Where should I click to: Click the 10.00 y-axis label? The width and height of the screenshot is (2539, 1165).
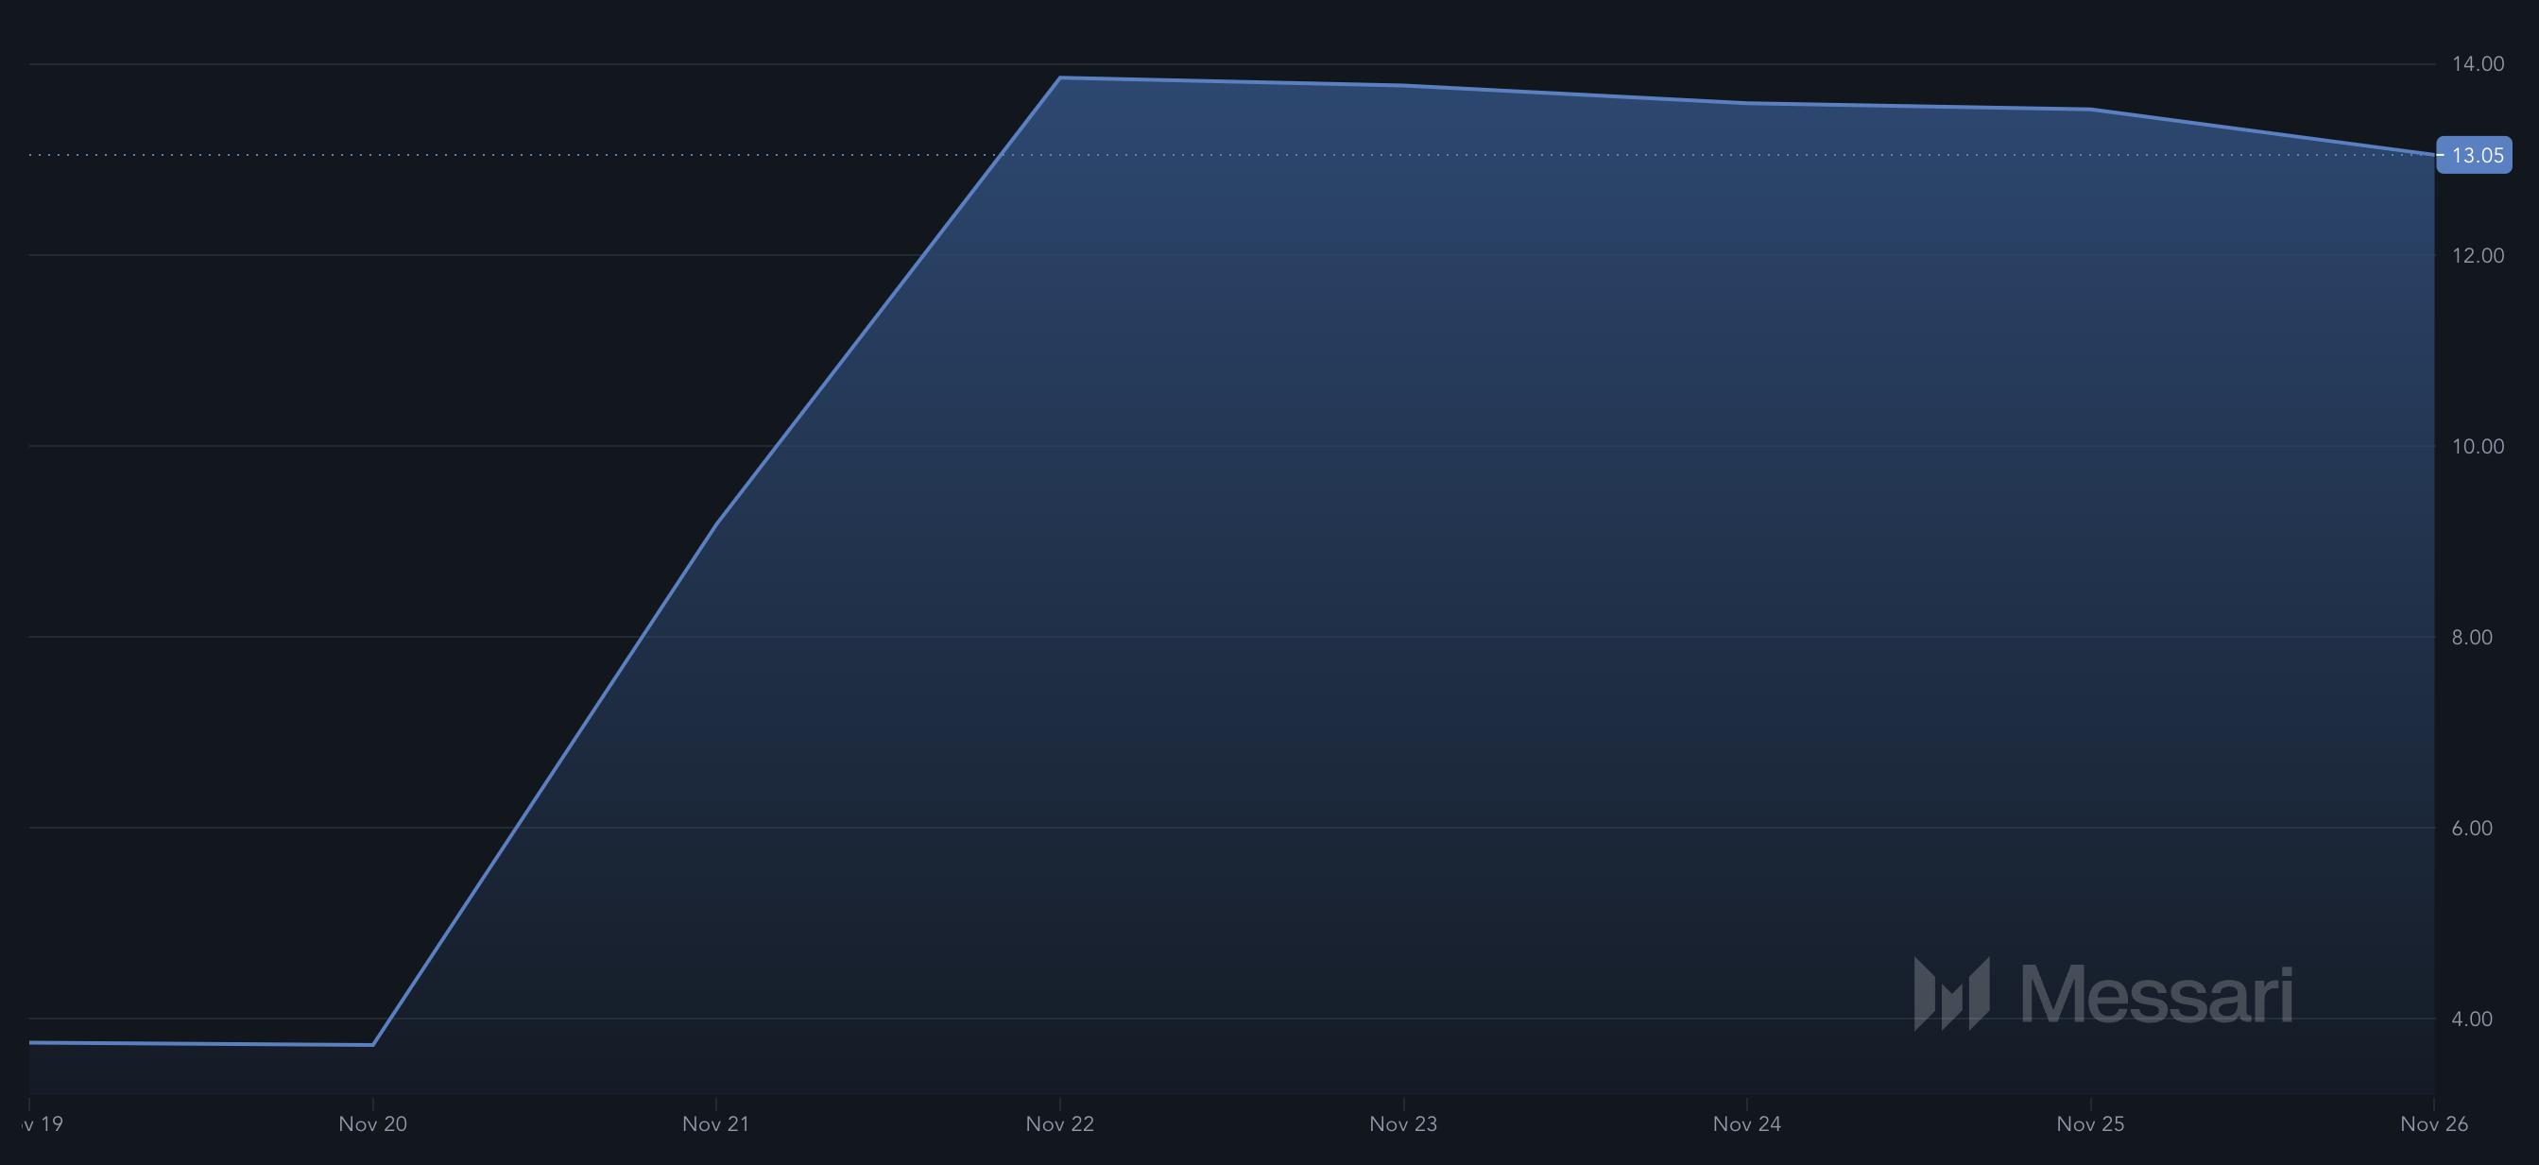tap(2477, 447)
